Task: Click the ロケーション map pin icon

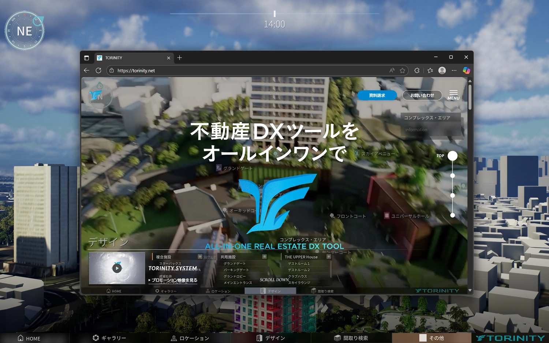Action: click(173, 338)
